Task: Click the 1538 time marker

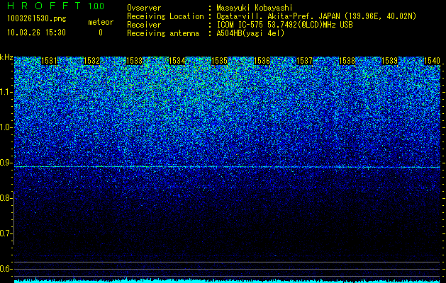Action: point(347,61)
